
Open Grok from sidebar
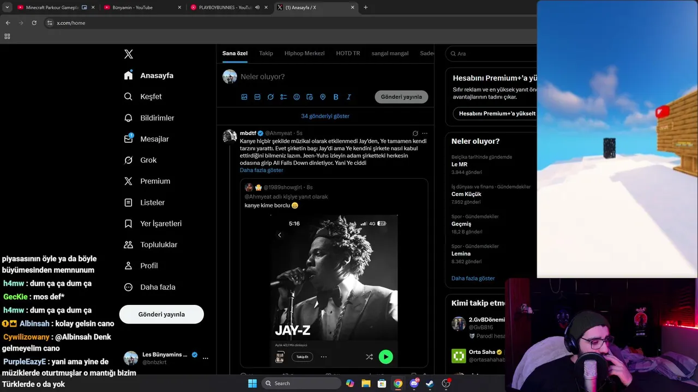(140, 160)
